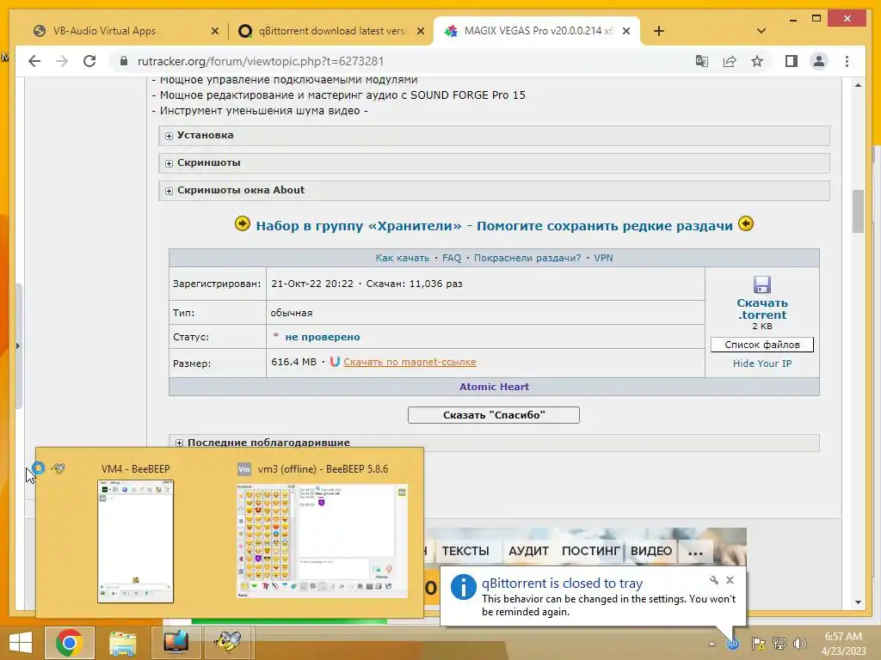Expand the Скриншоты spoiler
Screen dimensions: 881x660
pyautogui.click(x=494, y=162)
